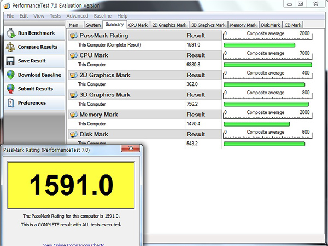The height and width of the screenshot is (246, 328).
Task: Click the PerformanceTest title bar app icon
Action: coord(7,5)
